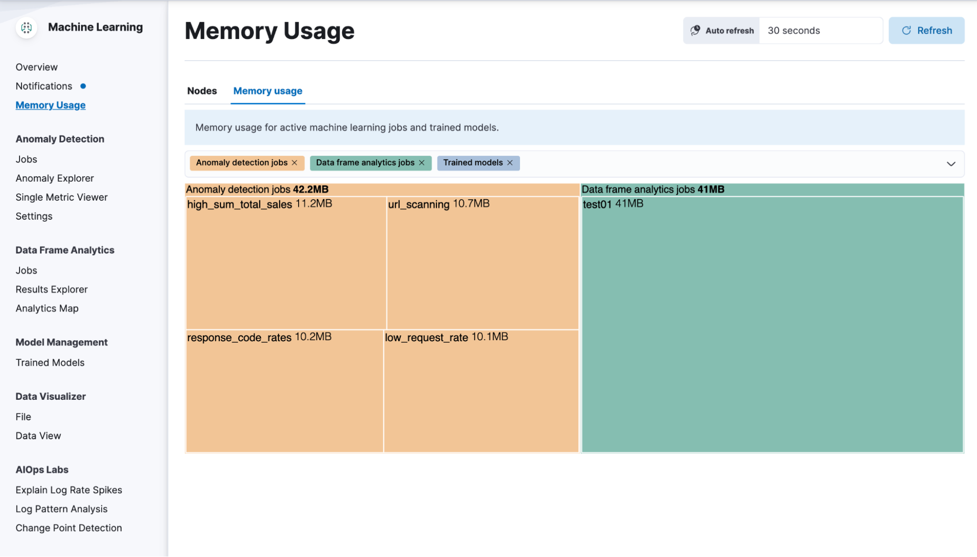Click the Auto refresh icon
The image size is (977, 557).
pos(696,30)
